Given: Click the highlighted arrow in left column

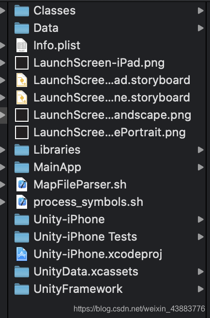Looking at the screenshot, I should pyautogui.click(x=2, y=115).
